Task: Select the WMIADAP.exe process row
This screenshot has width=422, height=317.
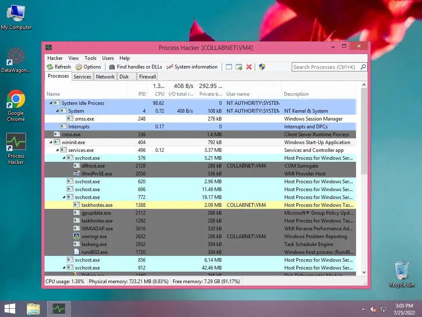Action: point(200,228)
